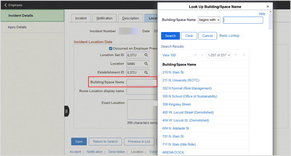
Task: Select '210 N. Main St.' result
Action: (173, 72)
